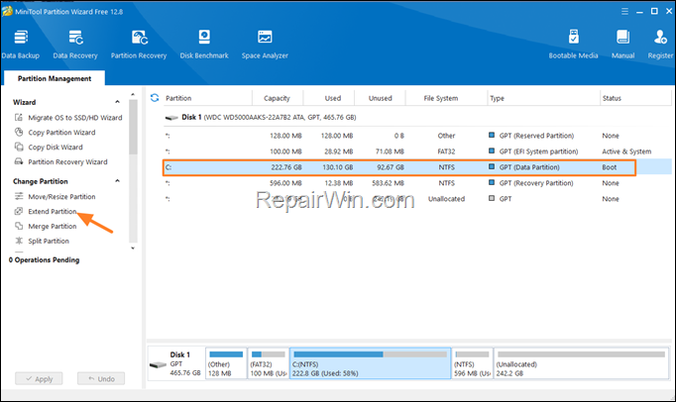Image resolution: width=676 pixels, height=402 pixels.
Task: Sort by Capacity column header
Action: coord(277,98)
